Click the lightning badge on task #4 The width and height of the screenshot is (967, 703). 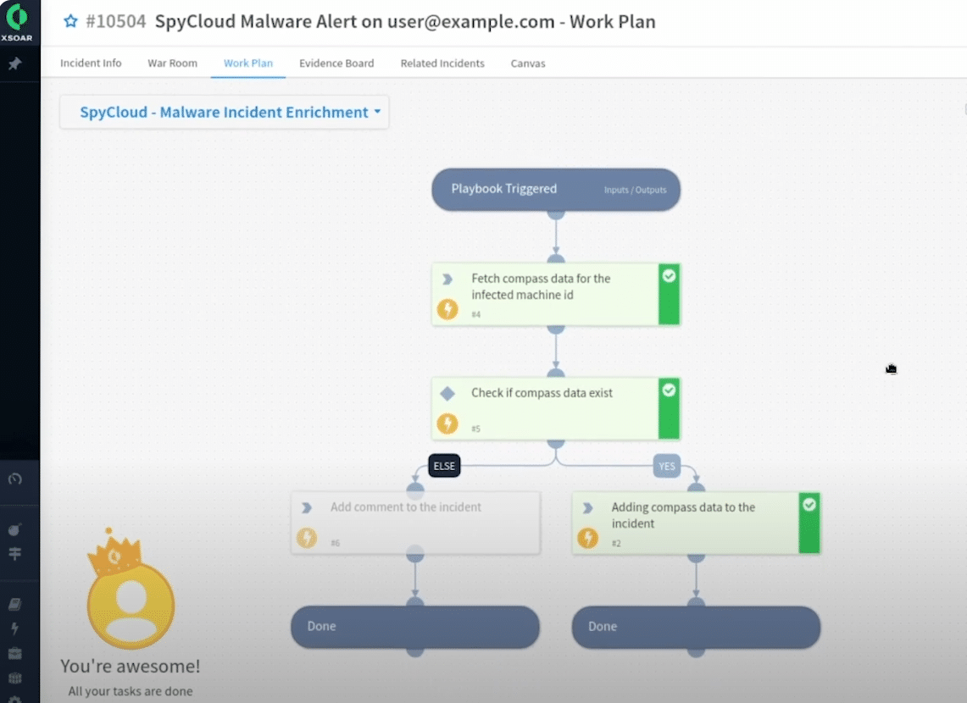(x=447, y=309)
